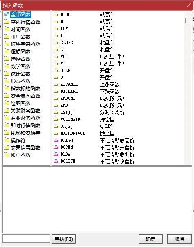This screenshot has height=247, width=194.
Task: Click the folder icon beside 数学函数
Action: coord(6,66)
